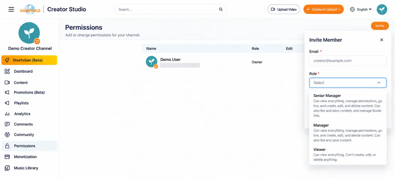Click the Playlists icon
Image resolution: width=395 pixels, height=179 pixels.
click(7, 103)
